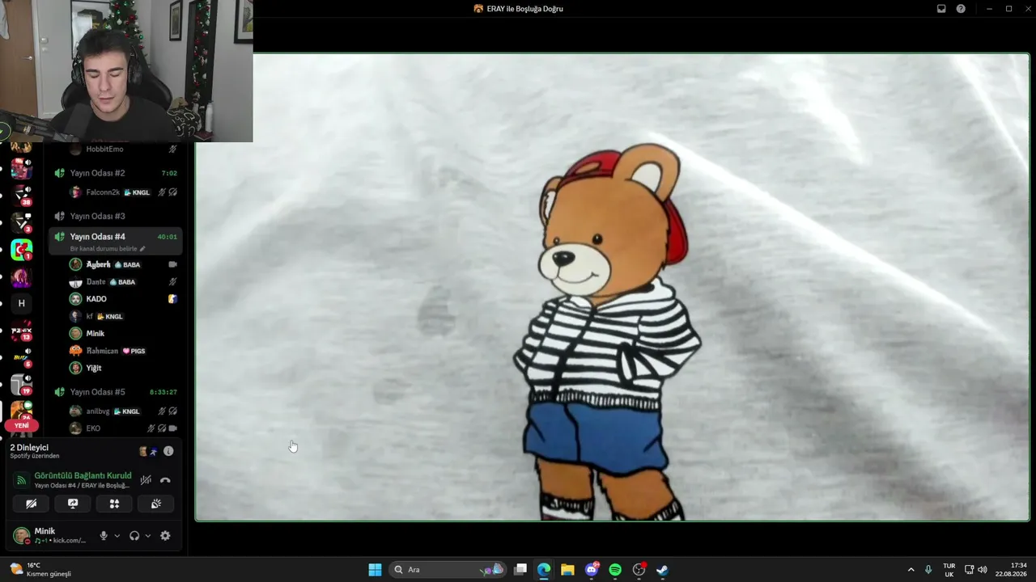Viewport: 1036px width, 582px height.
Task: Toggle camera off button in voice panel
Action: (x=31, y=504)
